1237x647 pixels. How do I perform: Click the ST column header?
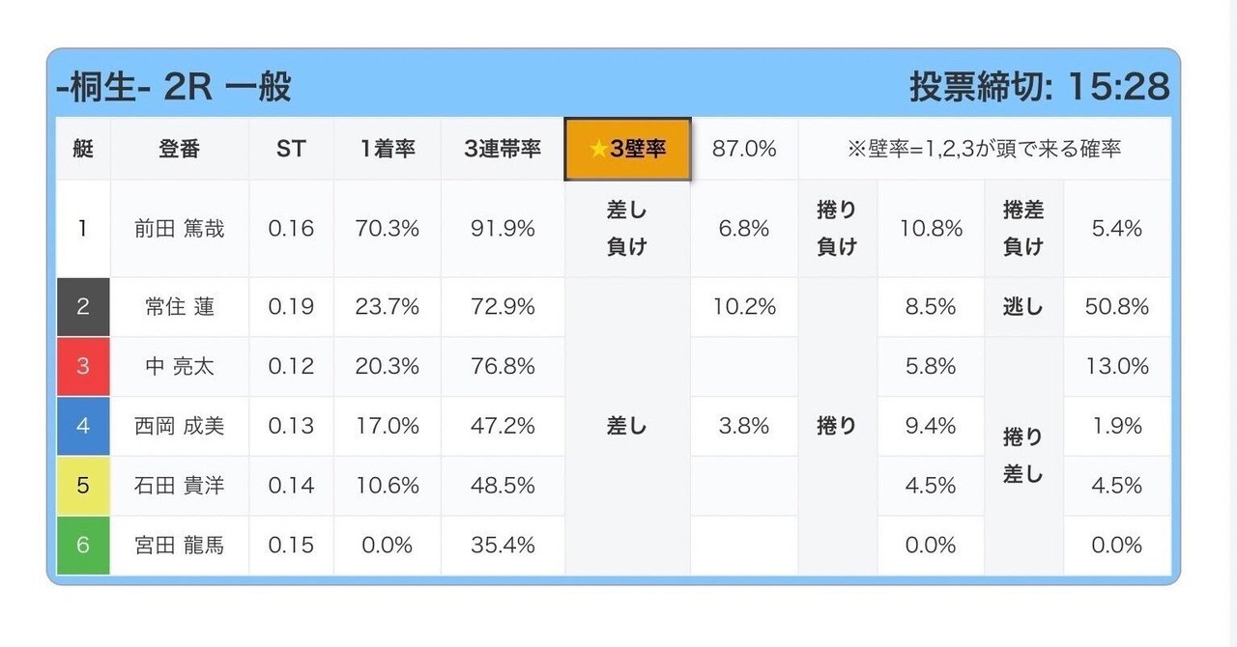tap(291, 149)
